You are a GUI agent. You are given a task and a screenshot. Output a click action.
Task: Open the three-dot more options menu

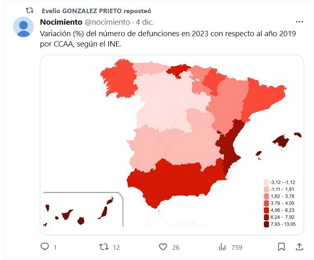click(x=300, y=22)
